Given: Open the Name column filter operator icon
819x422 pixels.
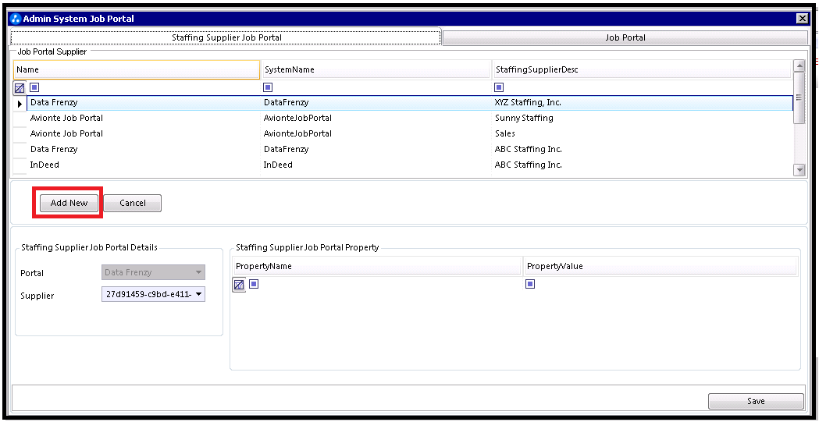Looking at the screenshot, I should point(34,87).
